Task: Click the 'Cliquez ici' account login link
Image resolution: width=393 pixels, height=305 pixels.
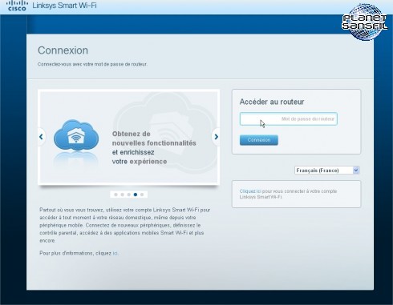Action: [x=250, y=191]
